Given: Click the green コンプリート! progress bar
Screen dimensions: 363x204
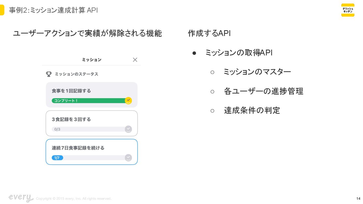Looking at the screenshot, I should (x=88, y=101).
